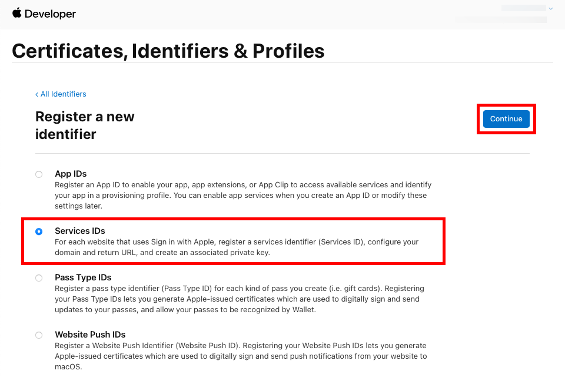Click the Certificates, Identifiers & Profiles page title

pos(168,51)
